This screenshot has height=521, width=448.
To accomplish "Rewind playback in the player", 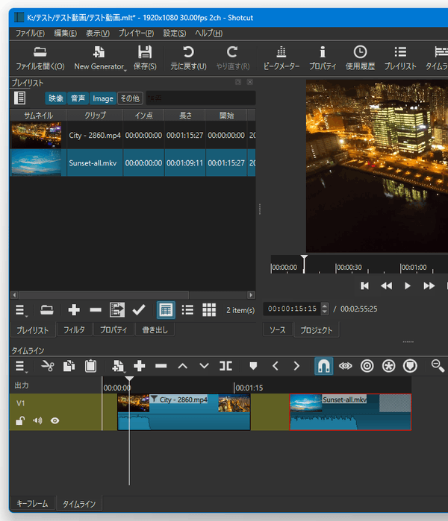I will 386,285.
